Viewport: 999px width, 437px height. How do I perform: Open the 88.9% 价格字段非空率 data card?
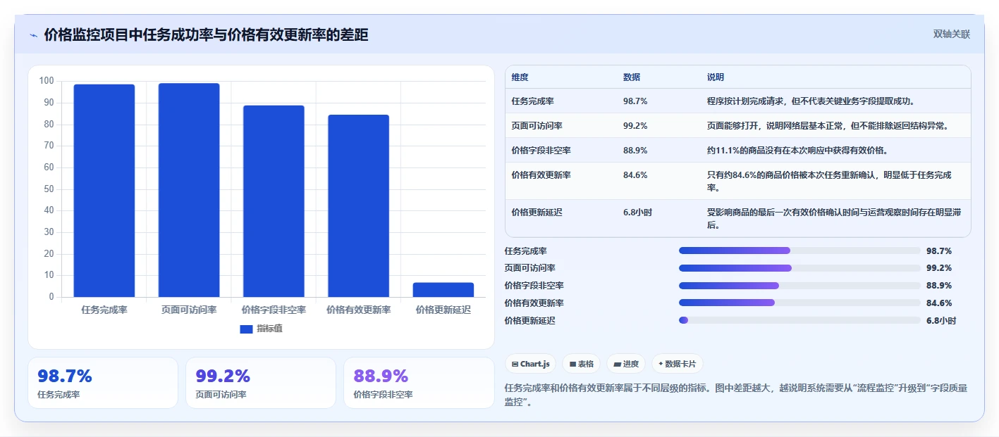(419, 383)
